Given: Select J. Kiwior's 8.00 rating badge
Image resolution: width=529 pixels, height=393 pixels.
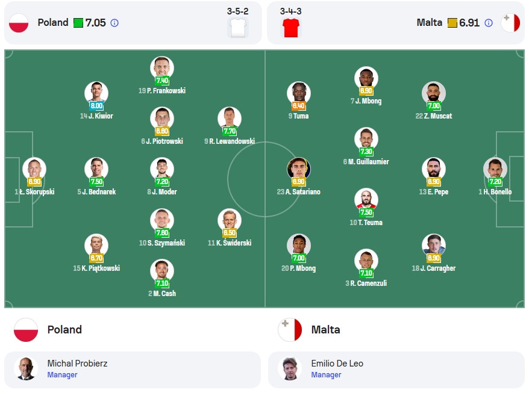Looking at the screenshot, I should (x=96, y=106).
